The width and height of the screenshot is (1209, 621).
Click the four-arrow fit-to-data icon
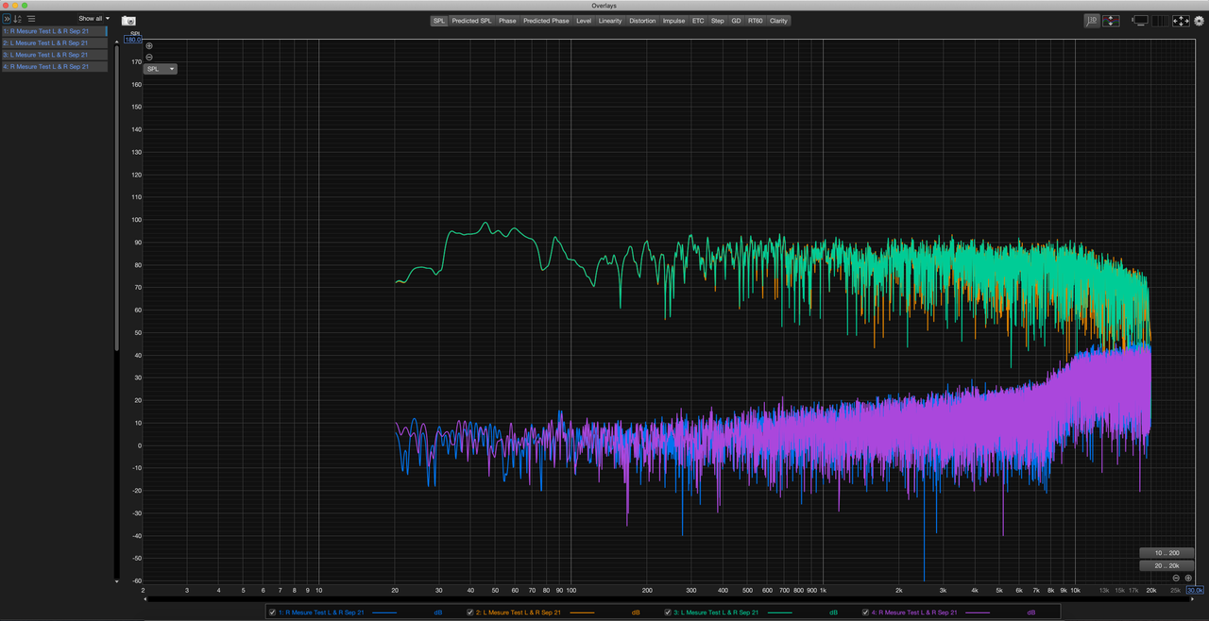coord(1181,21)
